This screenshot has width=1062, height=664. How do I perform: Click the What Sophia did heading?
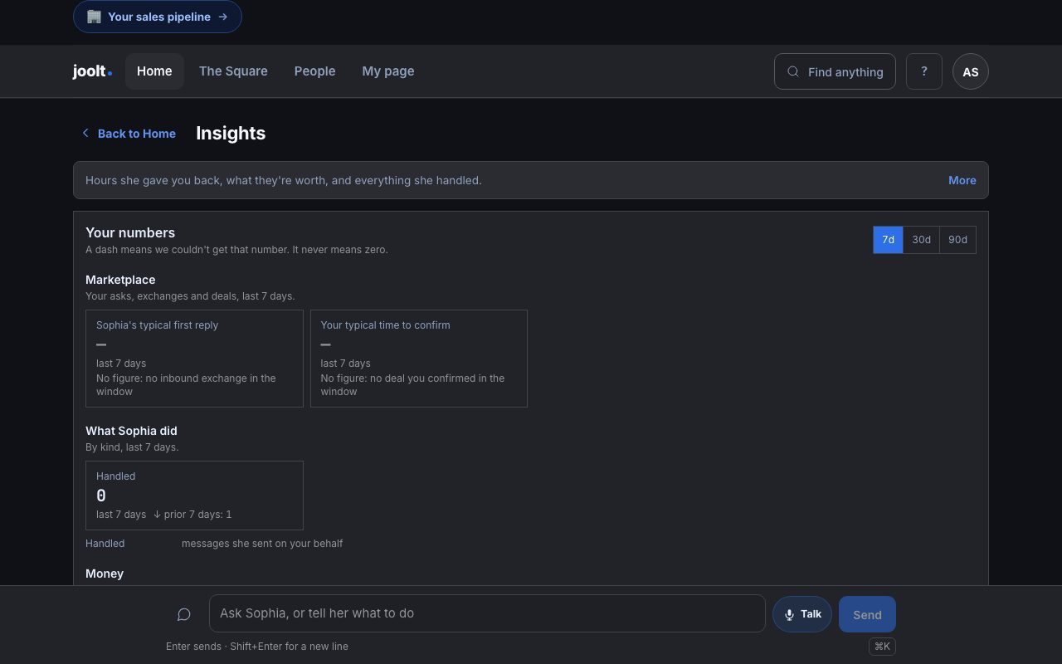131,431
